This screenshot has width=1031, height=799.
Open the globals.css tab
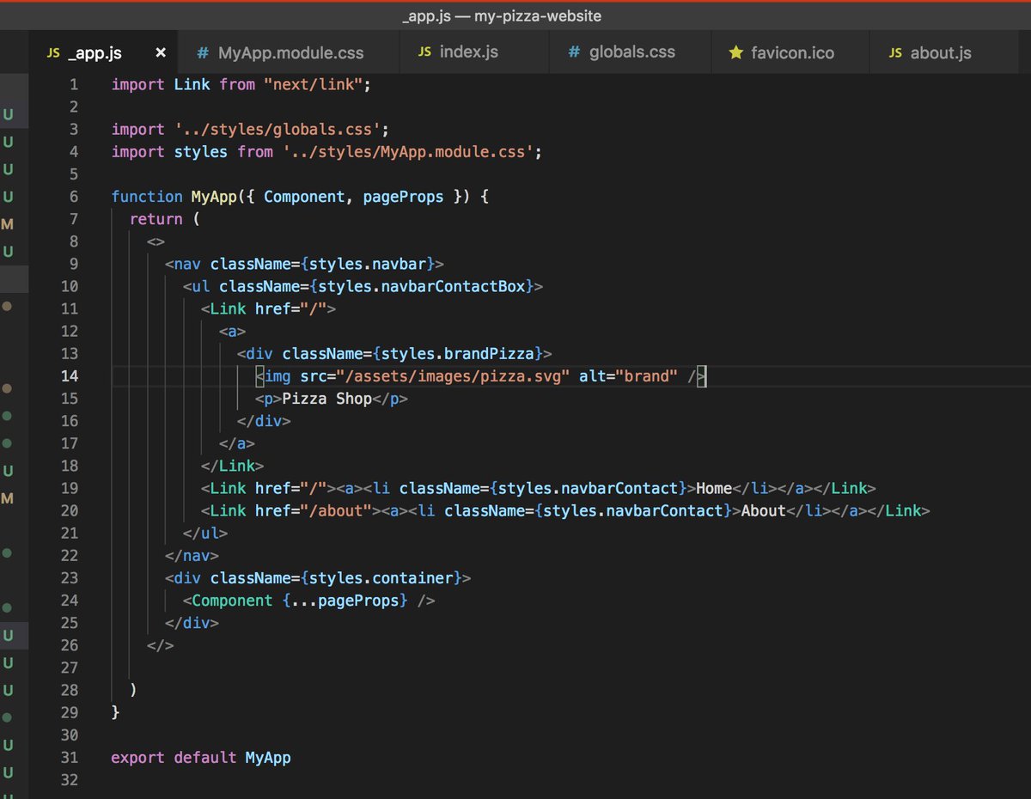coord(631,52)
